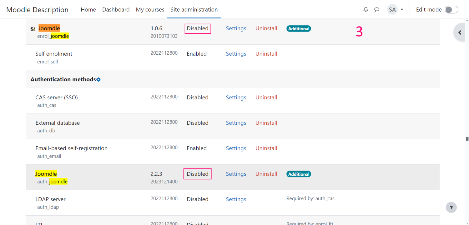469x225 pixels.
Task: Click the "auth_db" component name
Action: tap(46, 131)
